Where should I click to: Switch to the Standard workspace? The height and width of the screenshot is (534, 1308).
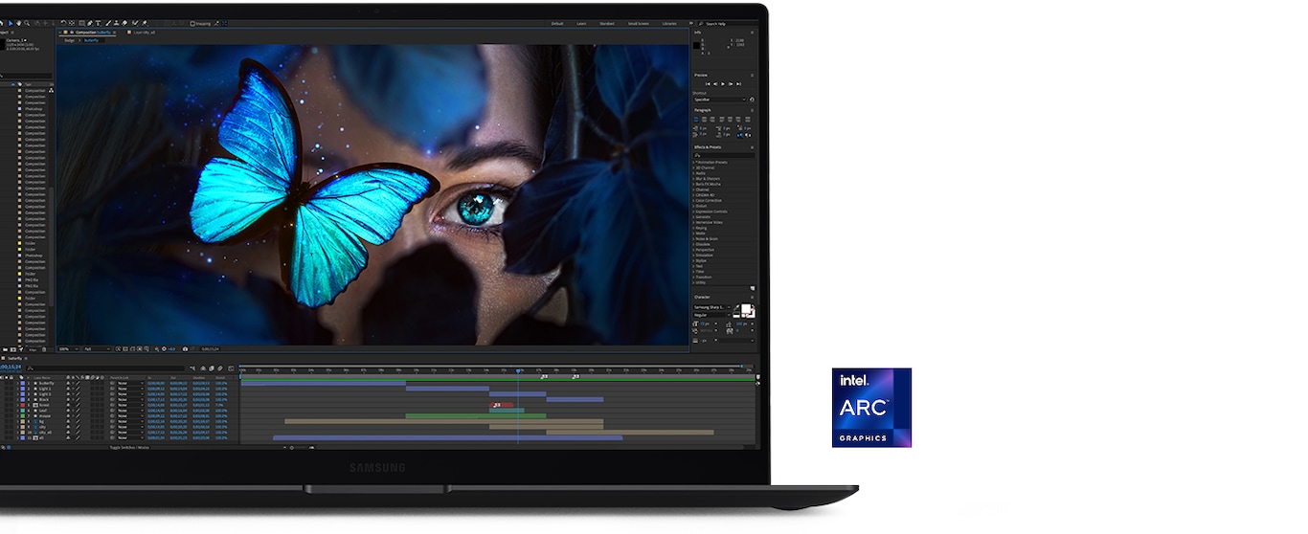pos(607,23)
